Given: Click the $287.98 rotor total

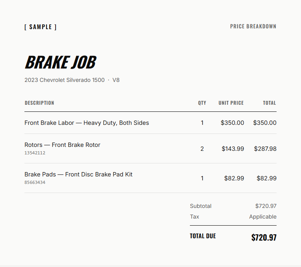Looking at the screenshot, I should click(265, 149).
